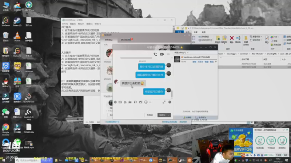Open chat history clock icon
The width and height of the screenshot is (291, 163).
tap(170, 102)
